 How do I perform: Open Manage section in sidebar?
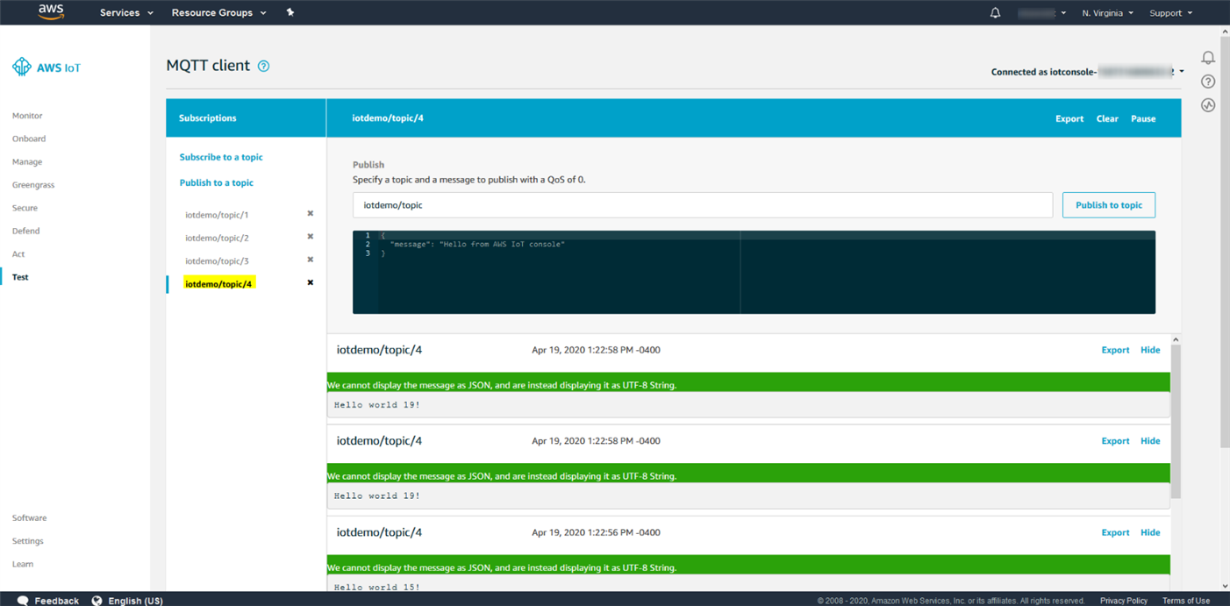tap(27, 162)
